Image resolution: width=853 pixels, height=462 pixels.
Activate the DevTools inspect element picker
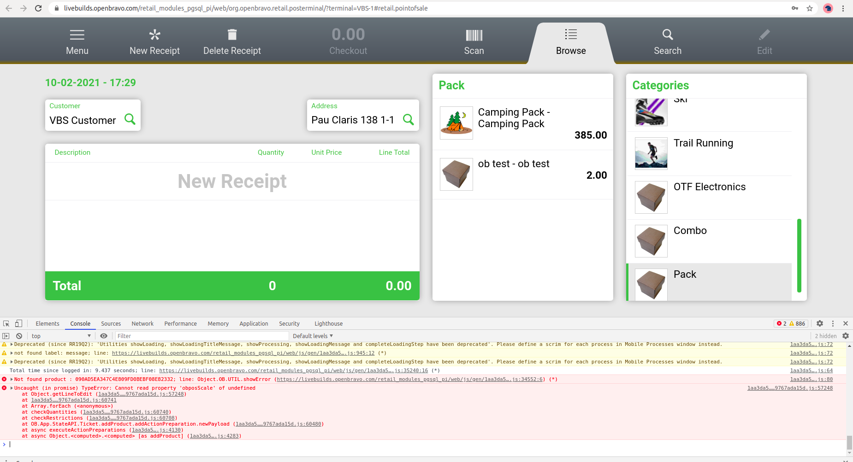click(6, 323)
